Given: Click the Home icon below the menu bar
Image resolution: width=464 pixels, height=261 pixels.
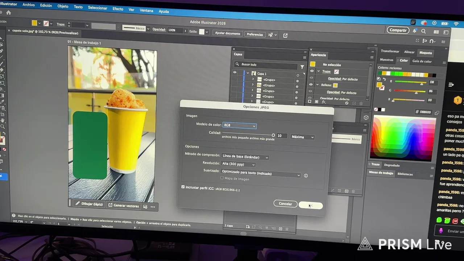Looking at the screenshot, I should coord(8,12).
